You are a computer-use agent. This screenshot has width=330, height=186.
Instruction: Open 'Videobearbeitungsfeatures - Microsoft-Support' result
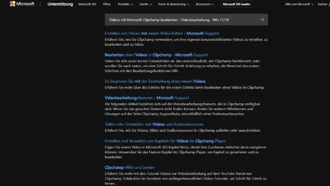pos(147,98)
